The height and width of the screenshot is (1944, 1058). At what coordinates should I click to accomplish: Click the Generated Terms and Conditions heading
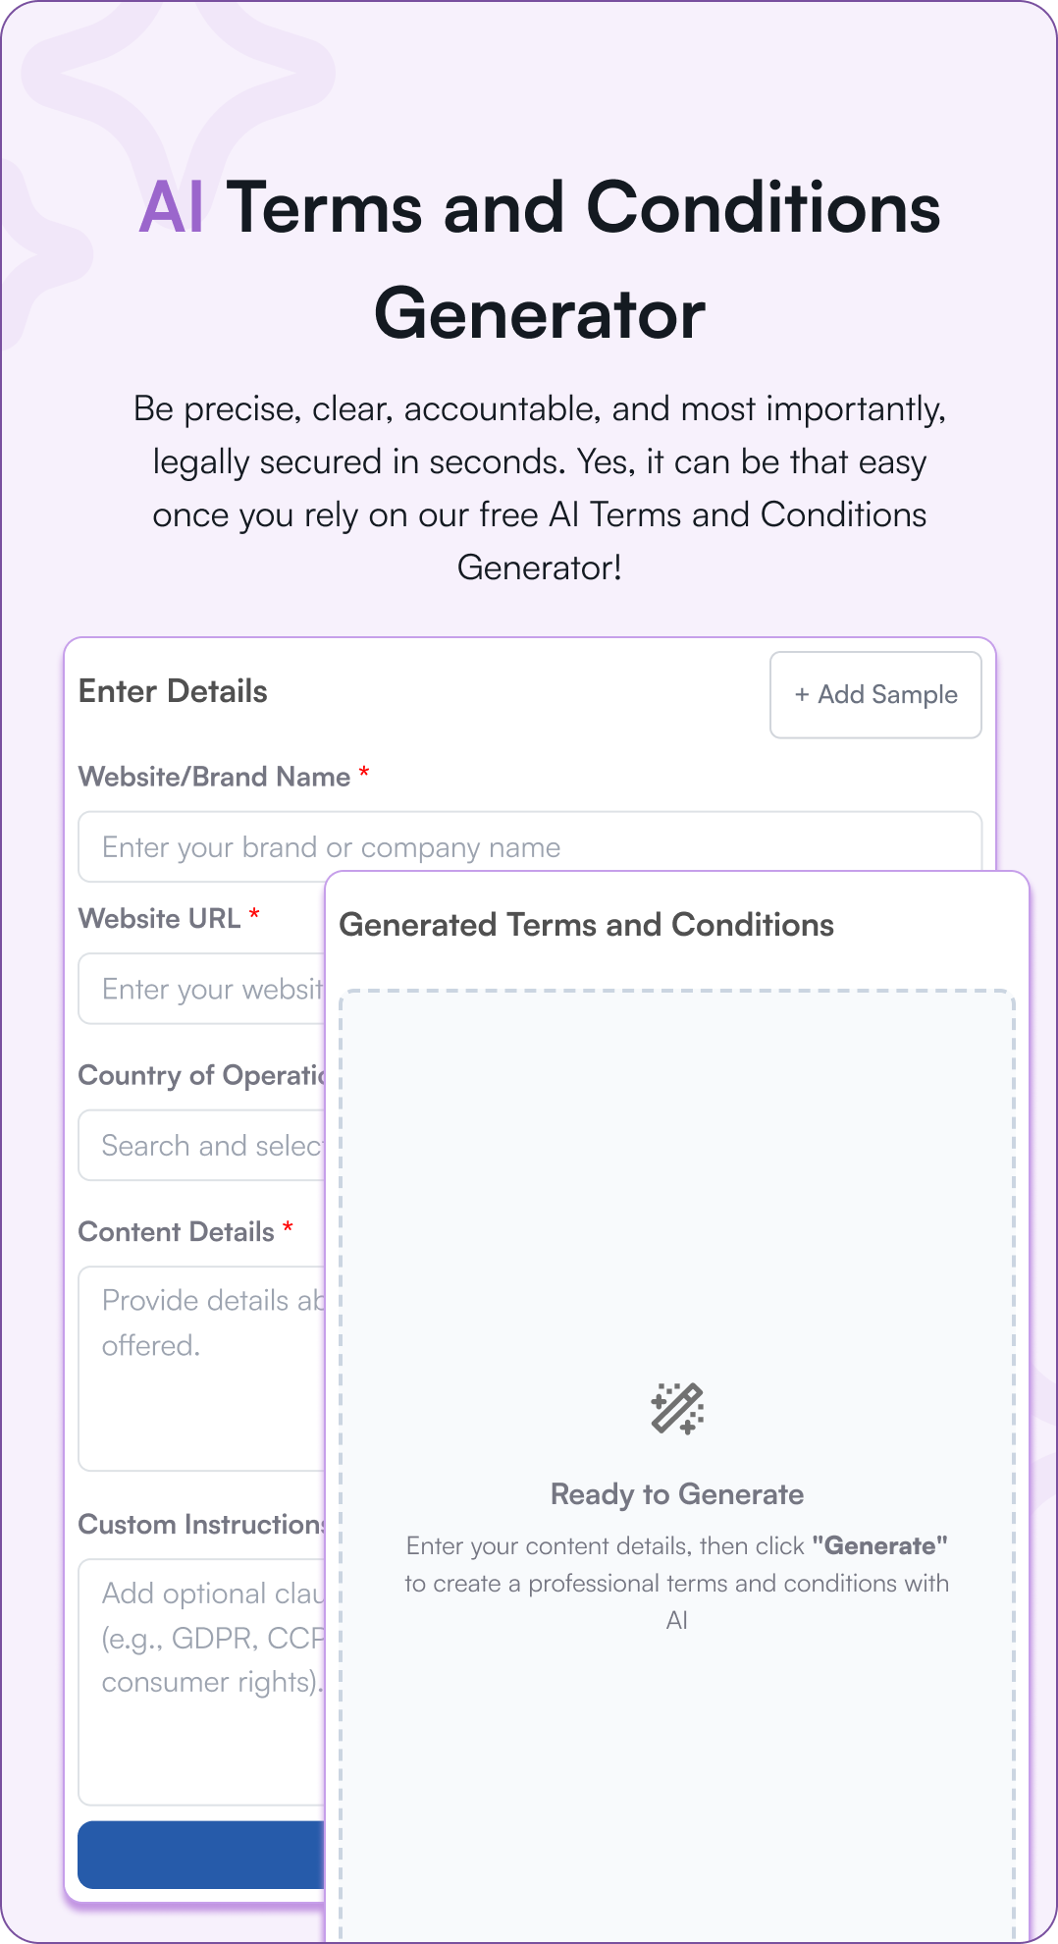coord(586,924)
